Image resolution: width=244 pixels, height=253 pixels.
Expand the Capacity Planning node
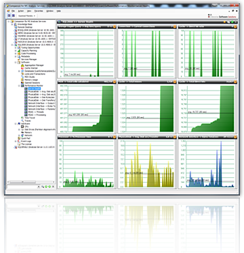pyautogui.click(x=16, y=51)
